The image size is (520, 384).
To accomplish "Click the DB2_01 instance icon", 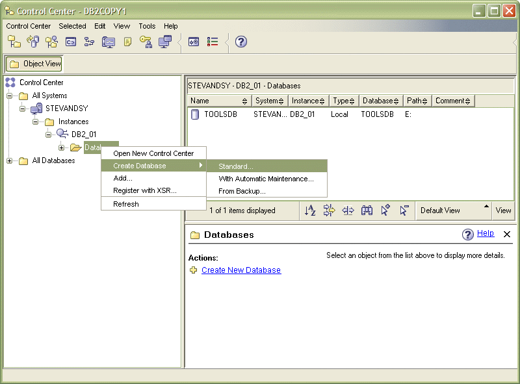I will pos(62,134).
